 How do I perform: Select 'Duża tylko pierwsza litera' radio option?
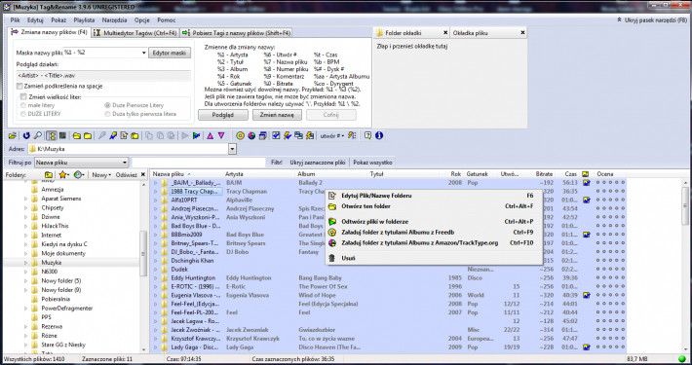107,114
